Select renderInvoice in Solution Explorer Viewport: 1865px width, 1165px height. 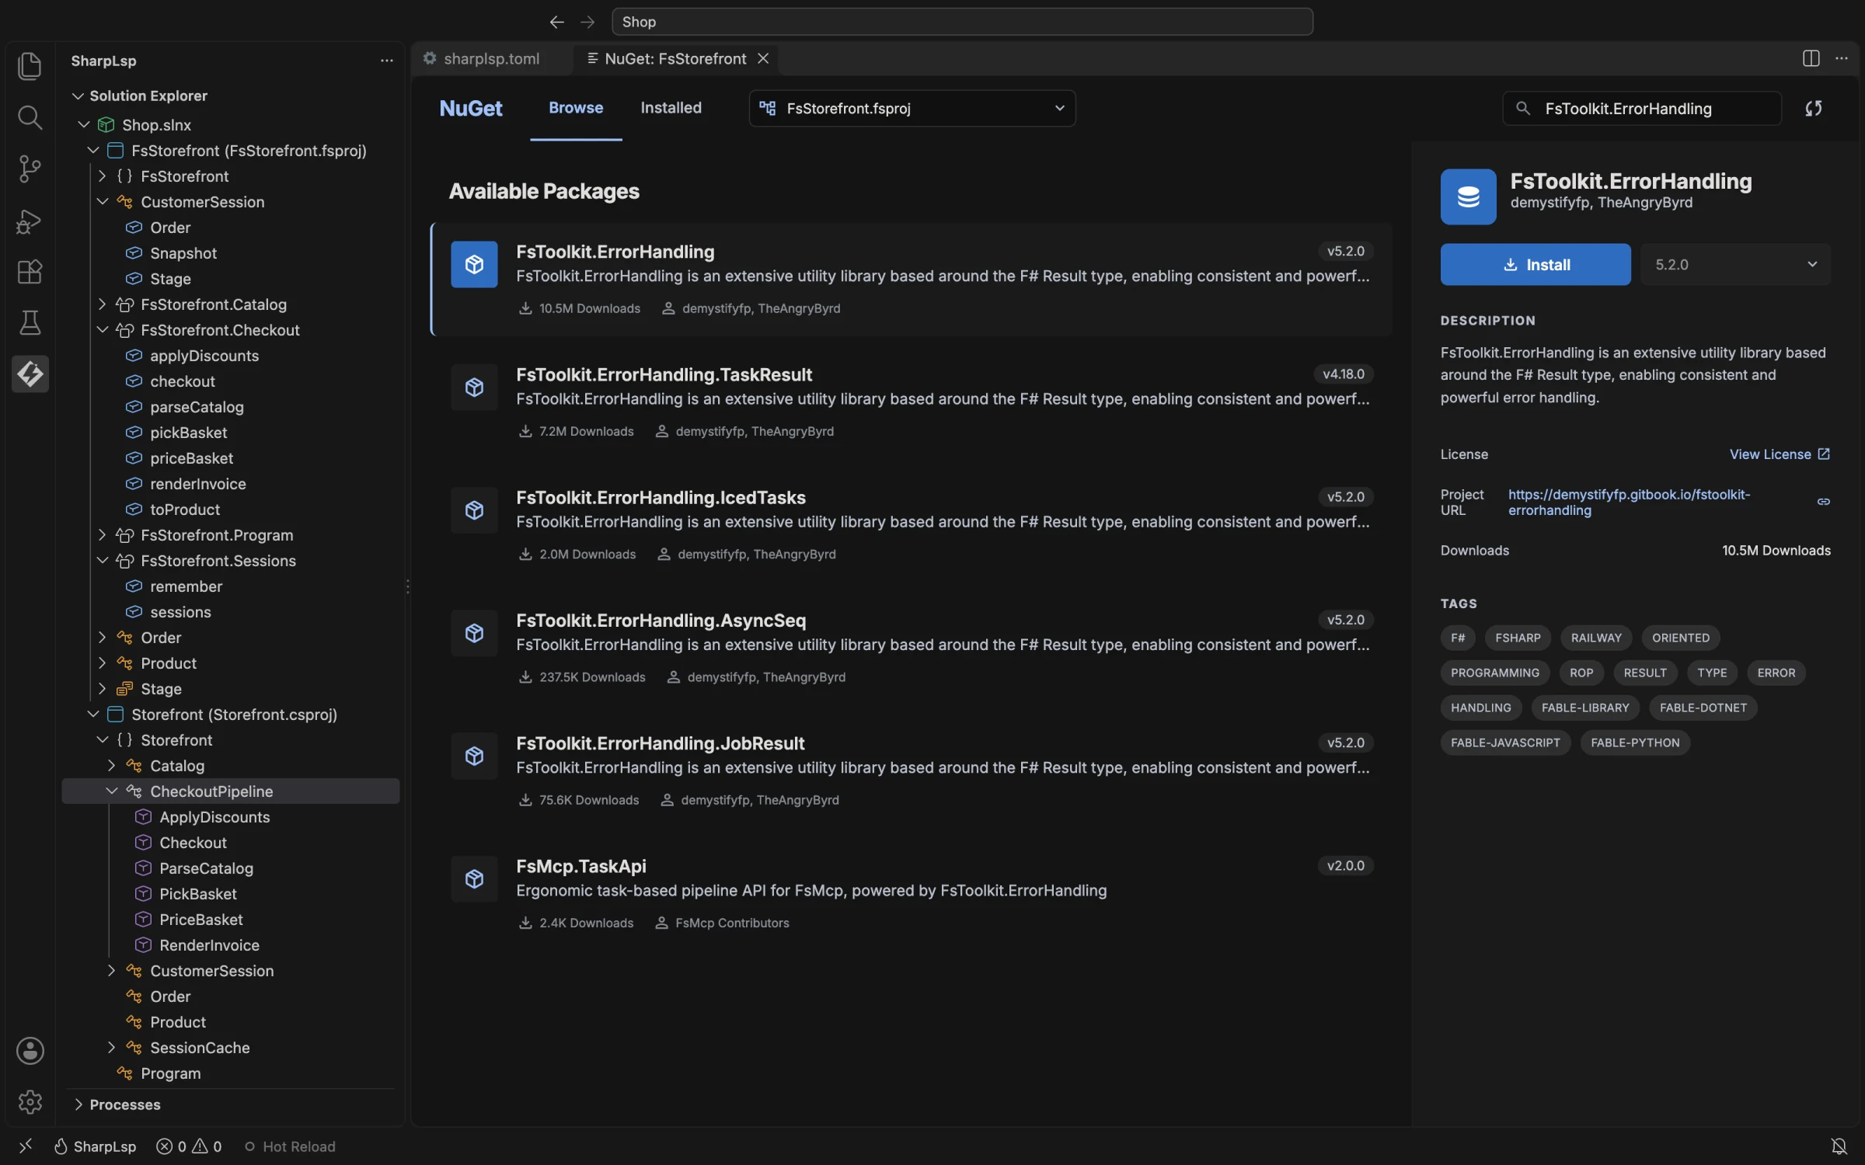[197, 484]
